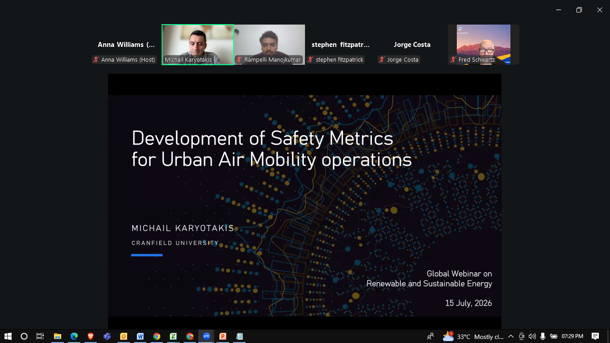This screenshot has height=343, width=610.
Task: Click the Zoom taskbar icon
Action: (206, 336)
